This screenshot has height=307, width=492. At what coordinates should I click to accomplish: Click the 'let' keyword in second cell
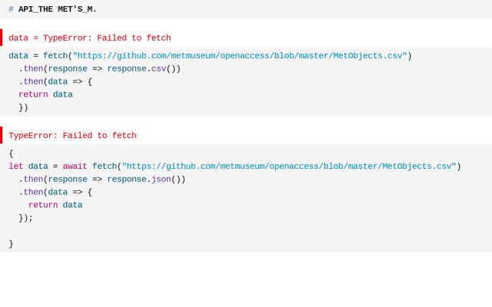[16, 166]
